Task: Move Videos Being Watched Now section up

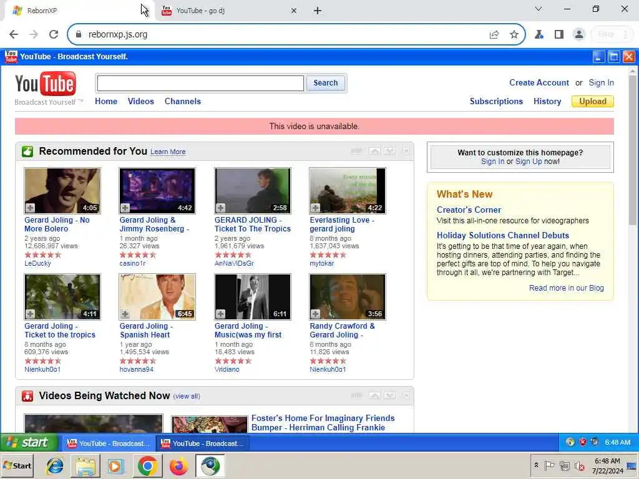Action: tap(374, 395)
